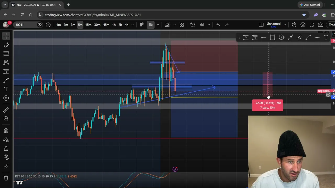Take a chart snapshot with camera icon
The width and height of the screenshot is (335, 188).
point(321,25)
